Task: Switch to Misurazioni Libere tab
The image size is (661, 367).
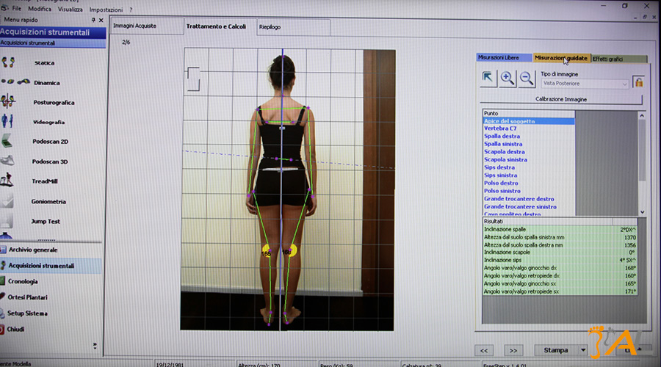Action: pyautogui.click(x=504, y=57)
